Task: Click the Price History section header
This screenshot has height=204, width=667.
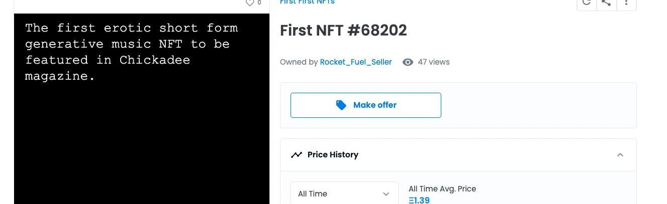Action: coord(333,155)
